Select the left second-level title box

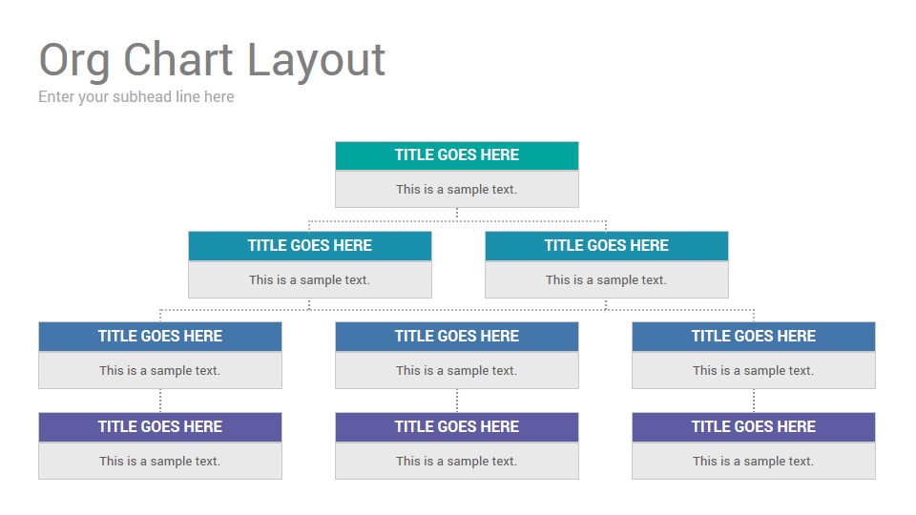click(x=309, y=246)
